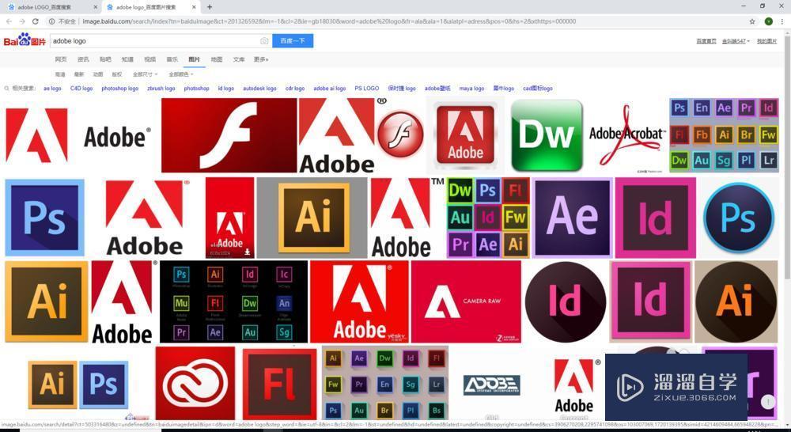
Task: Click the site security info icon
Action: coord(52,21)
